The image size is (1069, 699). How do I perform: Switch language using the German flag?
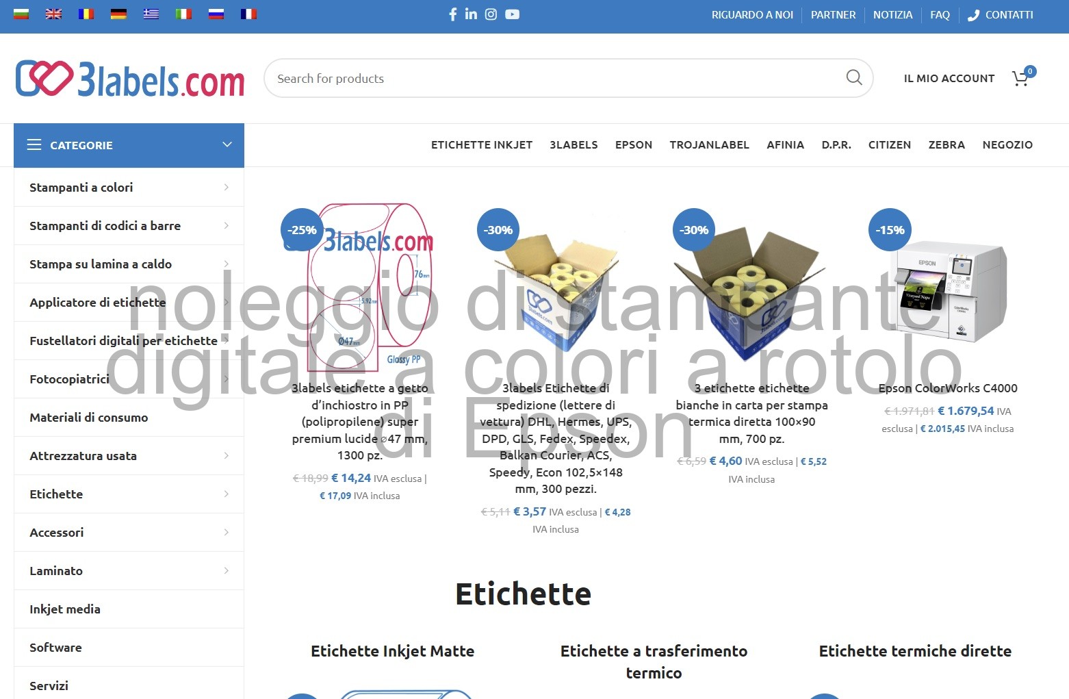coord(118,13)
